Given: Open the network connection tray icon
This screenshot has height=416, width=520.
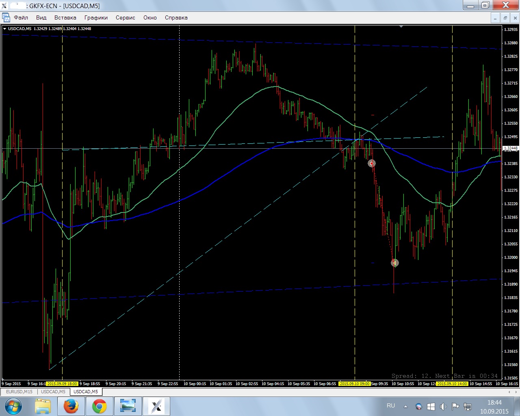Looking at the screenshot, I should pos(468,406).
